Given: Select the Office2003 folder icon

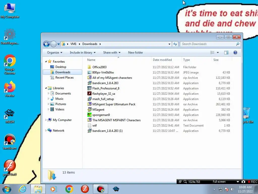Looking at the screenshot, I should pyautogui.click(x=89, y=67).
